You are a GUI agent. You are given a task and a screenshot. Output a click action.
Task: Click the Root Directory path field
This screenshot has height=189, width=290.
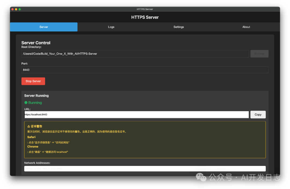135,54
